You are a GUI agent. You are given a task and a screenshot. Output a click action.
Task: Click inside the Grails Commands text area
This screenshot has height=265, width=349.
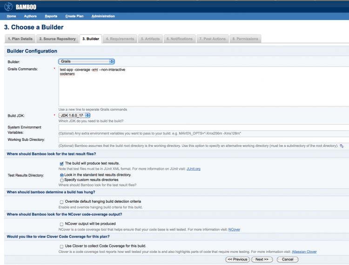pos(204,86)
